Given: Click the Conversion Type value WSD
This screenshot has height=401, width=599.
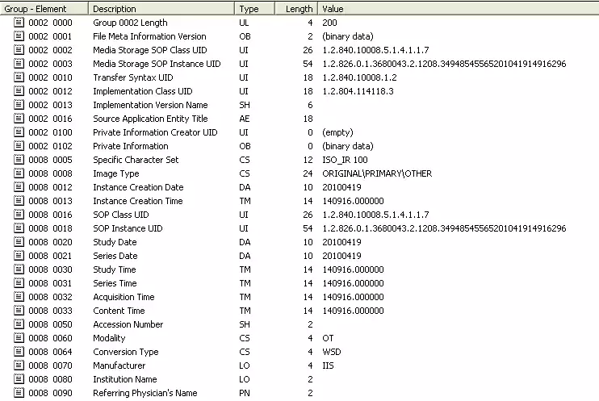Looking at the screenshot, I should (x=331, y=352).
